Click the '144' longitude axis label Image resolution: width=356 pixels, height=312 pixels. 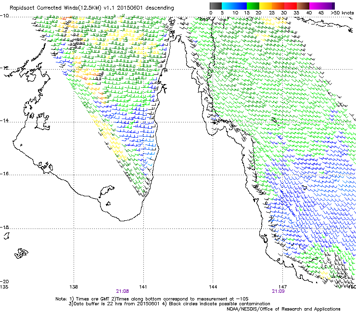213,287
